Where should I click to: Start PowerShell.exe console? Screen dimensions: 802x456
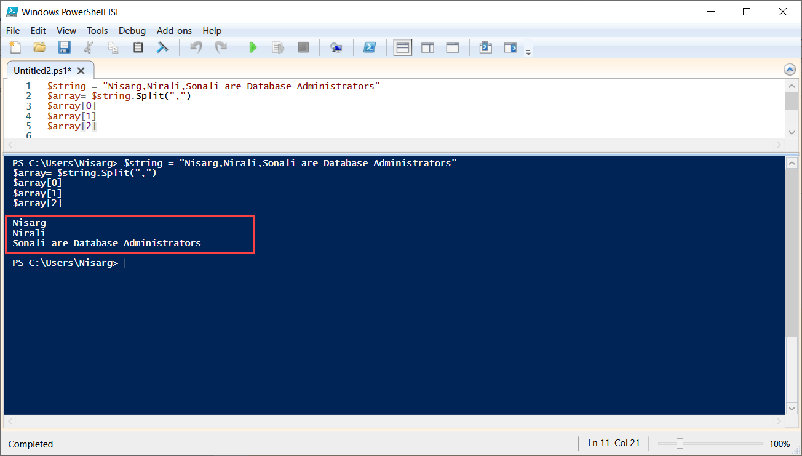[370, 47]
